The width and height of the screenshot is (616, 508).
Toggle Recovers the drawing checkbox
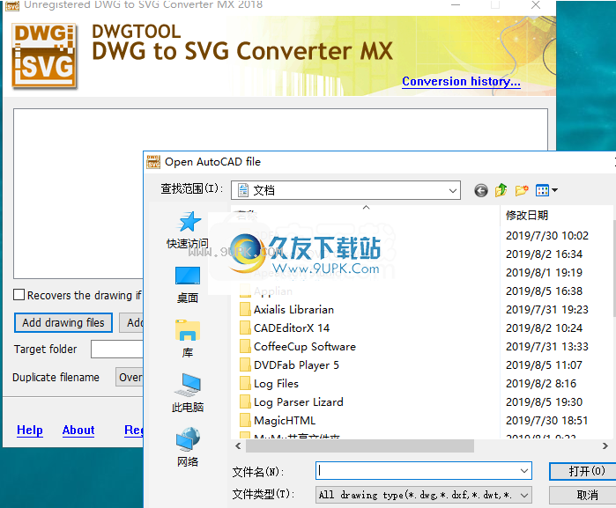point(19,295)
